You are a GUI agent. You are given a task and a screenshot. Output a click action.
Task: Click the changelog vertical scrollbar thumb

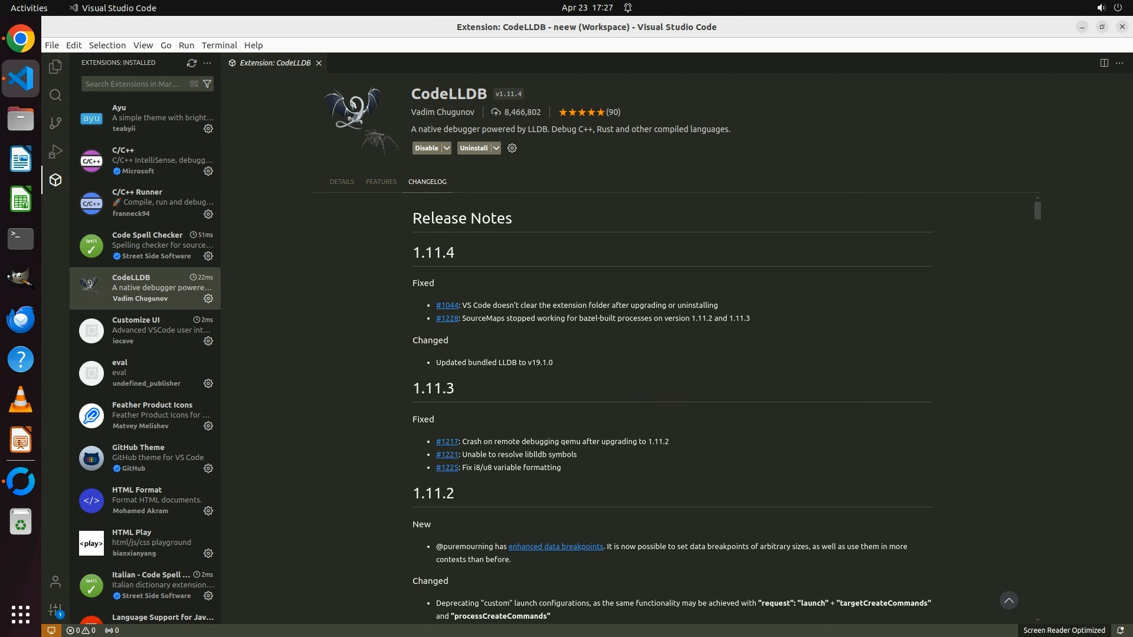pos(1037,210)
